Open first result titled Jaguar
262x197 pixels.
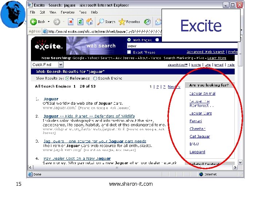(x=51, y=99)
